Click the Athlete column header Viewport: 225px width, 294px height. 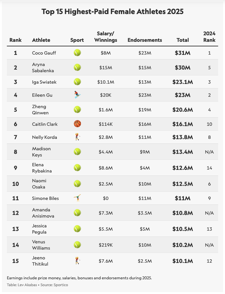[x=41, y=40]
